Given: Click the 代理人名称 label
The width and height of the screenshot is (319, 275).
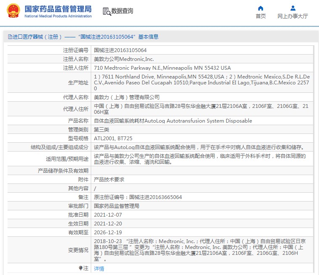Looking at the screenshot, I should click(x=76, y=97).
